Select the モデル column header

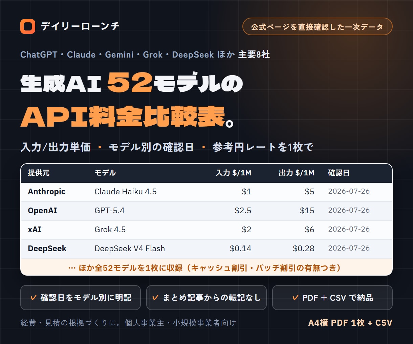coord(105,173)
